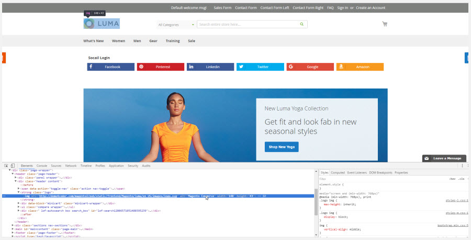
Task: Expand the div class="panel wrapper" node
Action: click(x=16, y=178)
